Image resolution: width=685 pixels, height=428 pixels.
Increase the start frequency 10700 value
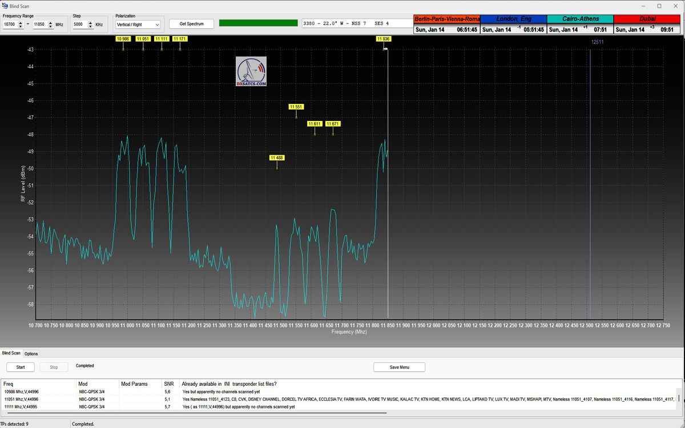pyautogui.click(x=21, y=23)
